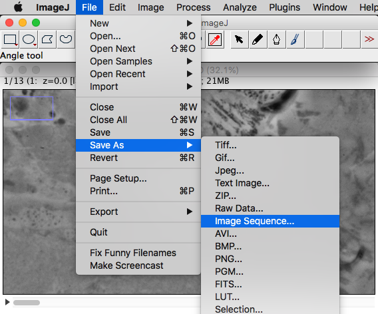The image size is (378, 314).
Task: Expand the Import submenu
Action: [x=138, y=86]
